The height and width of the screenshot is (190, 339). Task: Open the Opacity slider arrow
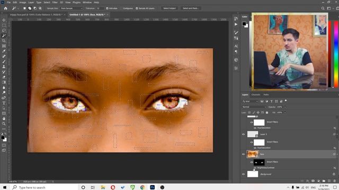point(285,107)
